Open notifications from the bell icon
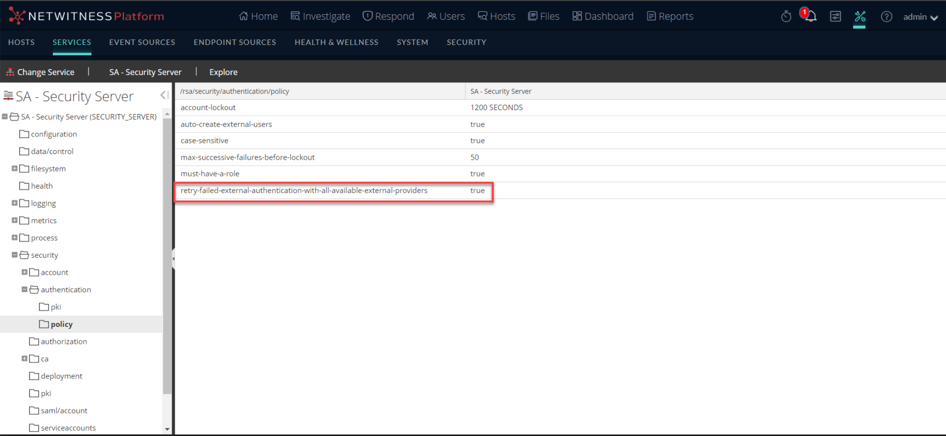 (x=811, y=17)
